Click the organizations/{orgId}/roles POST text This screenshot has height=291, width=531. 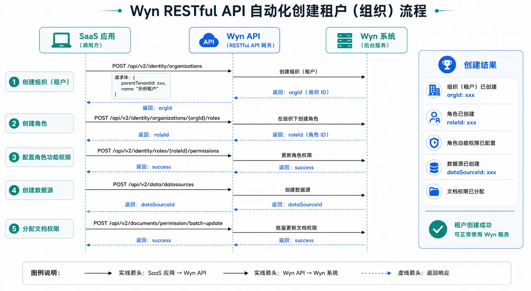pyautogui.click(x=157, y=118)
